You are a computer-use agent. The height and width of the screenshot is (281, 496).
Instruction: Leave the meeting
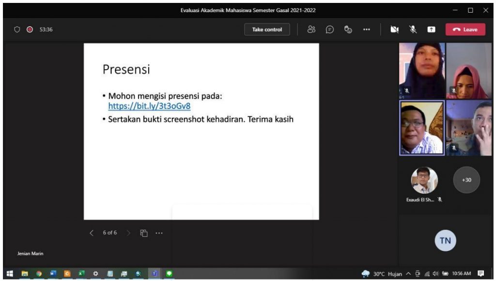(465, 30)
